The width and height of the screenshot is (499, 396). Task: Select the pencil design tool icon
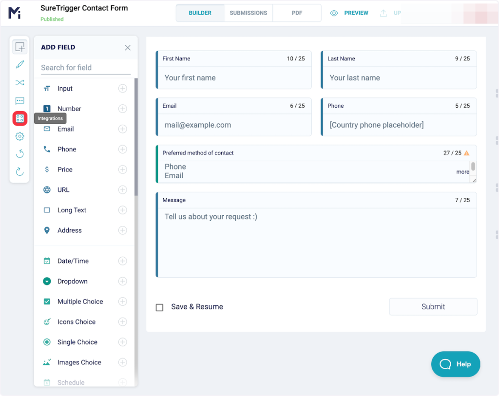[x=20, y=65]
